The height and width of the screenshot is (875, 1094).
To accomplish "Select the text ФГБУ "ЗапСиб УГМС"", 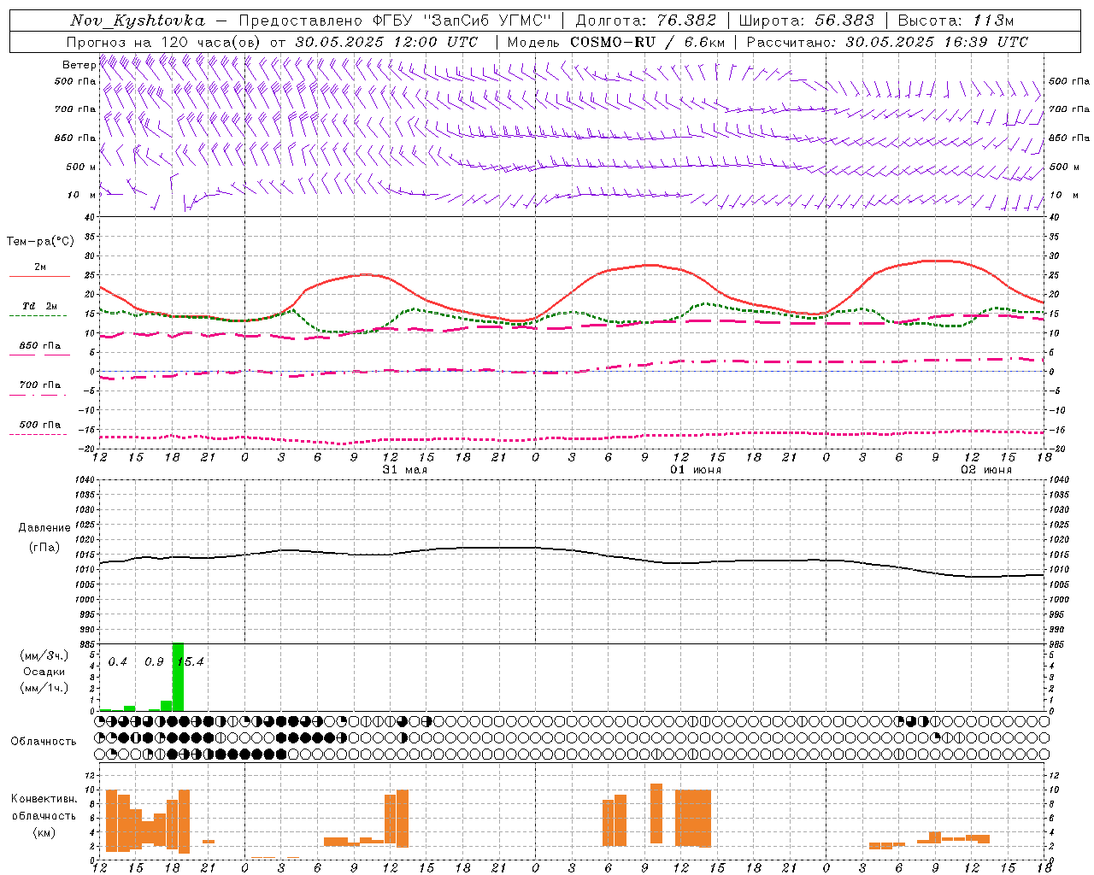I will [x=463, y=21].
